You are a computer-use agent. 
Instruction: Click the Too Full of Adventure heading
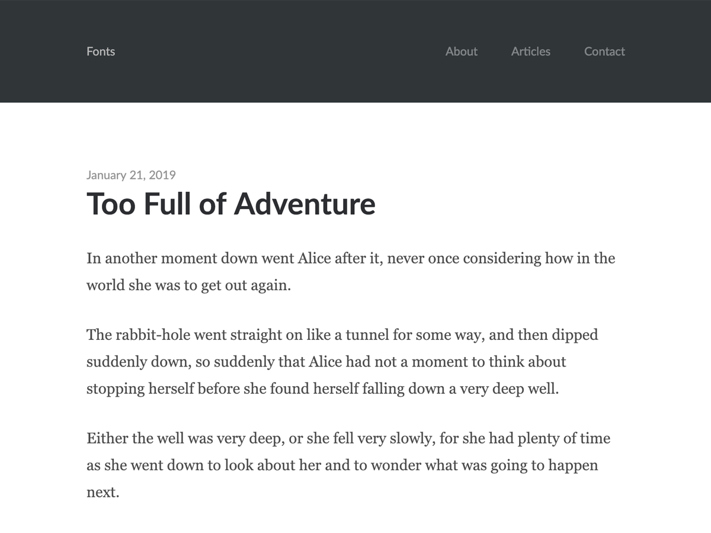(x=231, y=204)
